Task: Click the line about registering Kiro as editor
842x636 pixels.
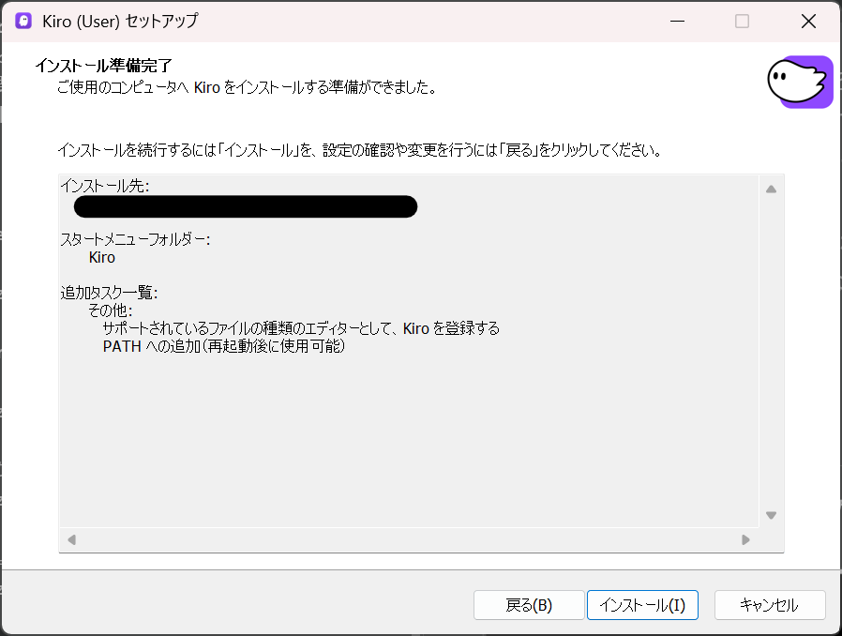Action: tap(301, 328)
